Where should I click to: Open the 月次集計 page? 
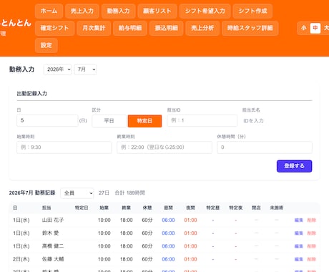pos(94,28)
